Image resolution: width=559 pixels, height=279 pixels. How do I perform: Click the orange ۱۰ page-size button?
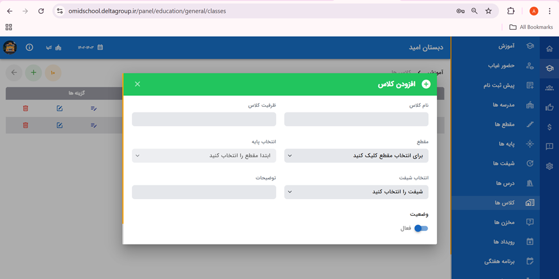coord(53,73)
